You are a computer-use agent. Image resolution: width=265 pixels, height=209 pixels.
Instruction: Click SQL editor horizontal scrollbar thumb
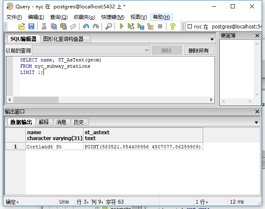coord(36,99)
